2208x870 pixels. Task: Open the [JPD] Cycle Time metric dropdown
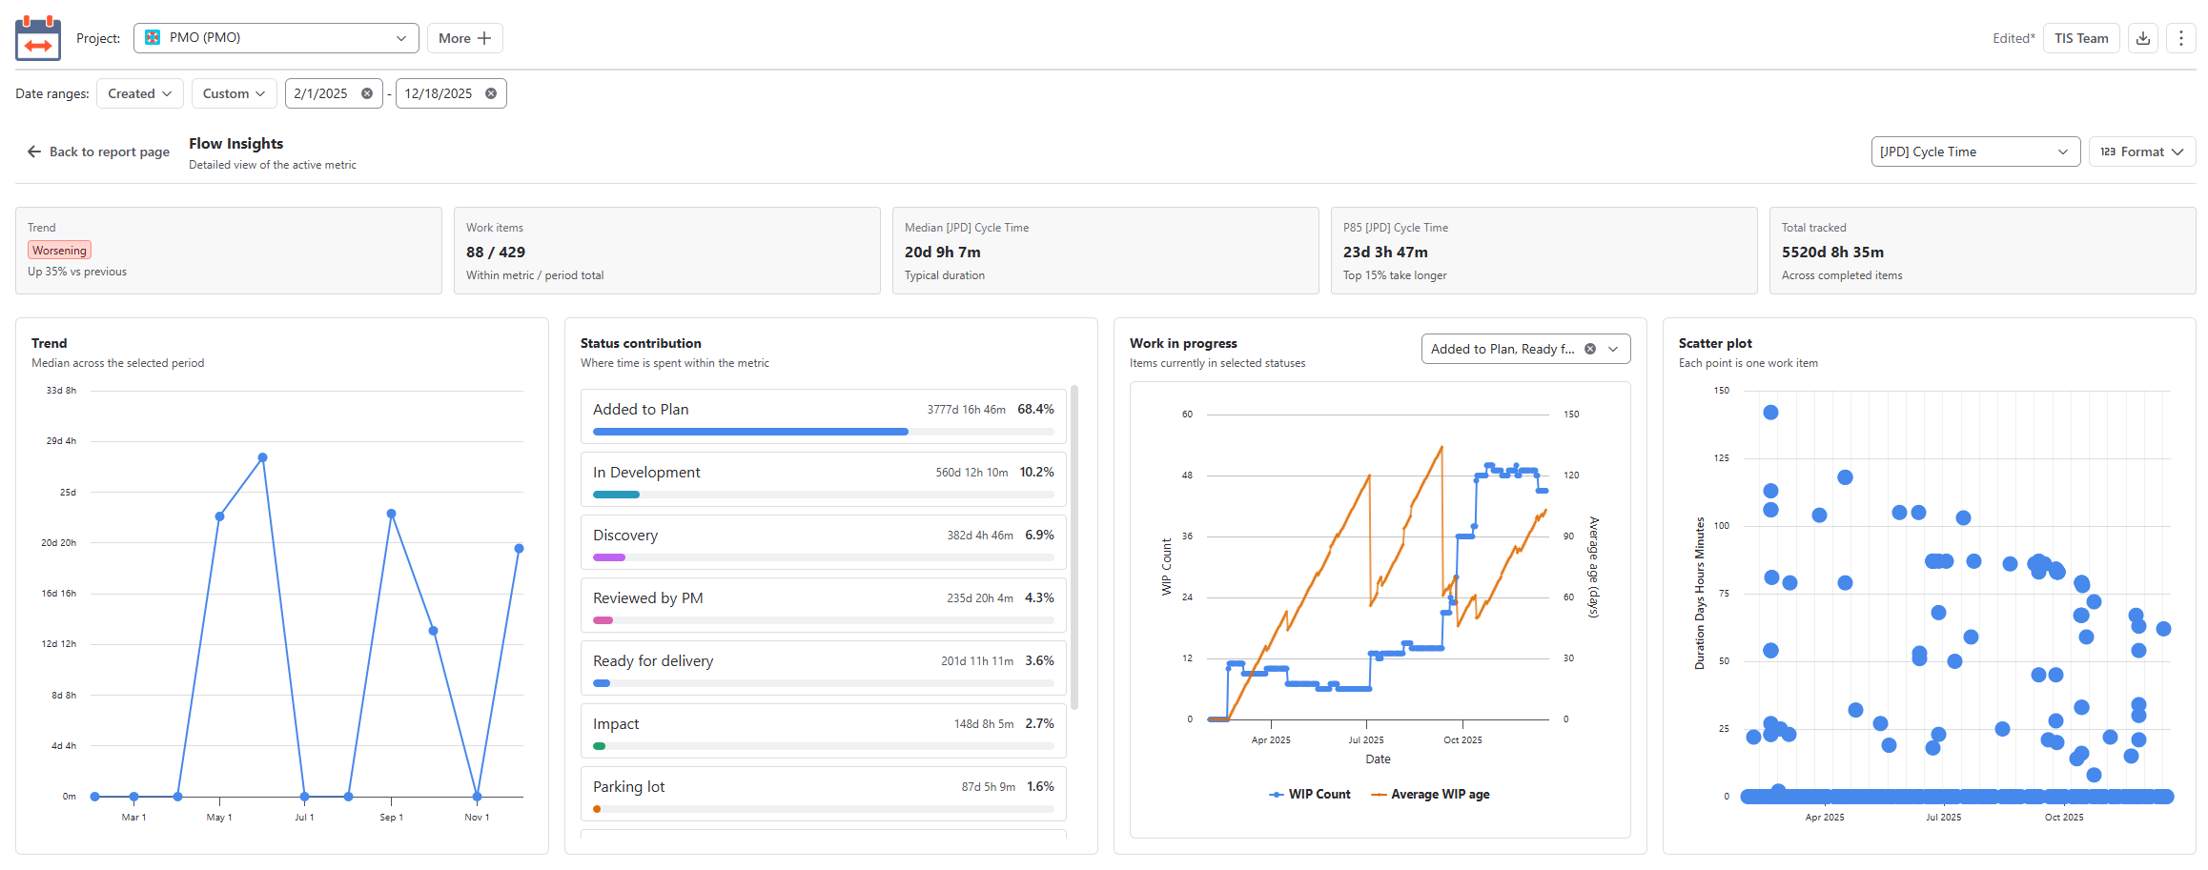point(1975,152)
